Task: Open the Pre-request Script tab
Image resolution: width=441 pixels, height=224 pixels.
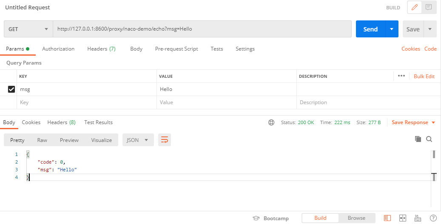Action: (176, 48)
